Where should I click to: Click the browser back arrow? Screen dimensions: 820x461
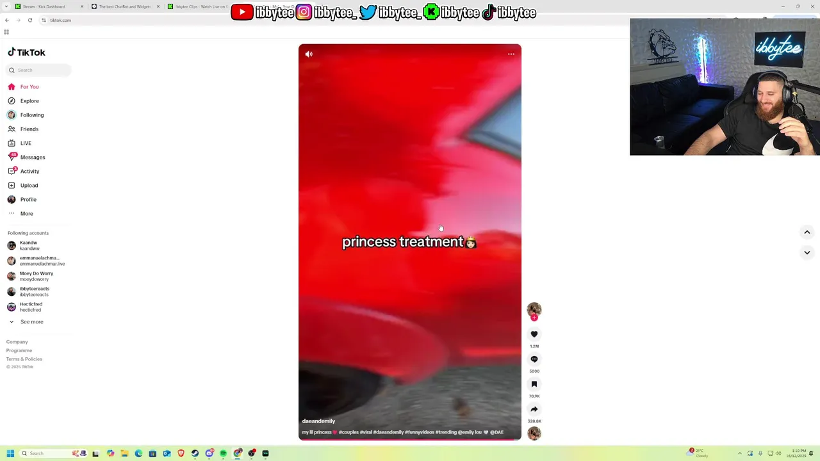coord(7,20)
